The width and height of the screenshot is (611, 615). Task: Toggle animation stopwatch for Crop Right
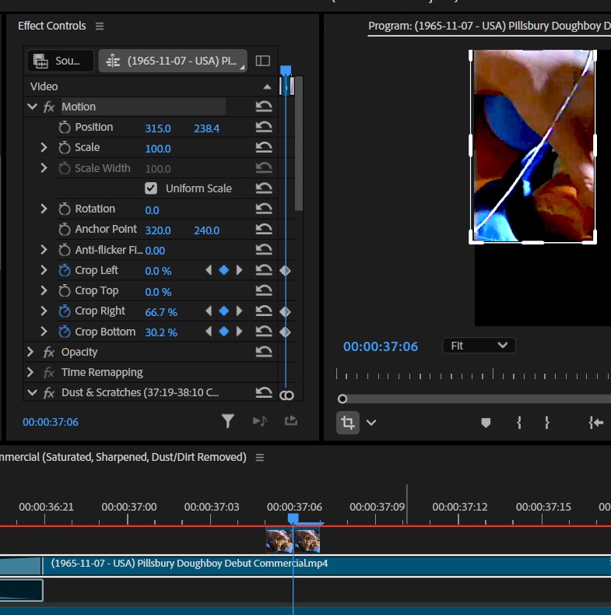[65, 311]
